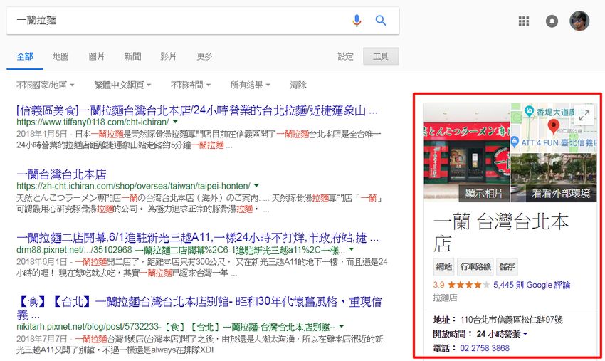Click 清除 to clear filters
This screenshot has height=361, width=605.
(x=298, y=85)
